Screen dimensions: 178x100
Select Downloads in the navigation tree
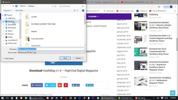pos(12,28)
